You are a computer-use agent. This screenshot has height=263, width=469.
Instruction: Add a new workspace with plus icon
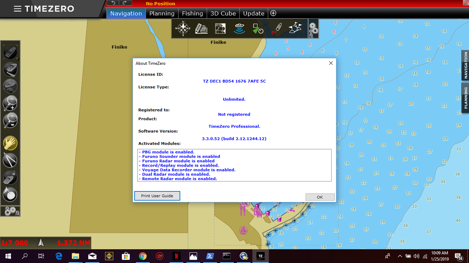click(273, 14)
